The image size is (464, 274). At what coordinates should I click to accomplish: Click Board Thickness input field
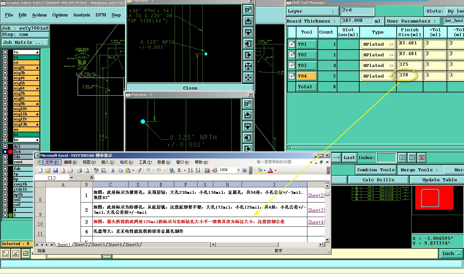(357, 21)
